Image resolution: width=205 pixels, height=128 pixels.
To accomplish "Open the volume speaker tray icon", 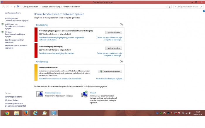I will [x=190, y=113].
